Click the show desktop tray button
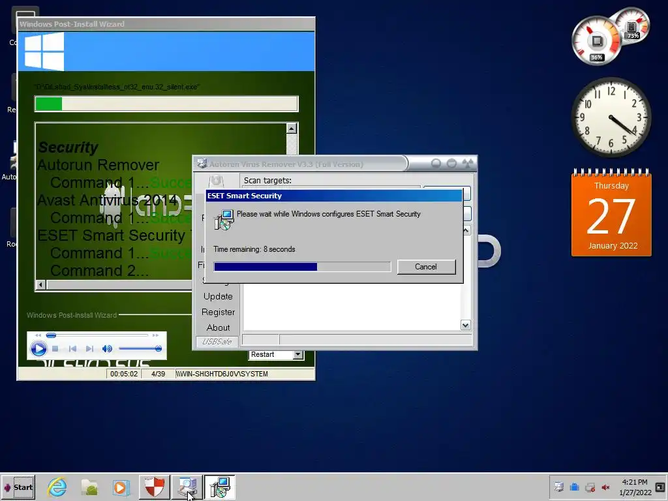The width and height of the screenshot is (668, 501). pos(660,487)
